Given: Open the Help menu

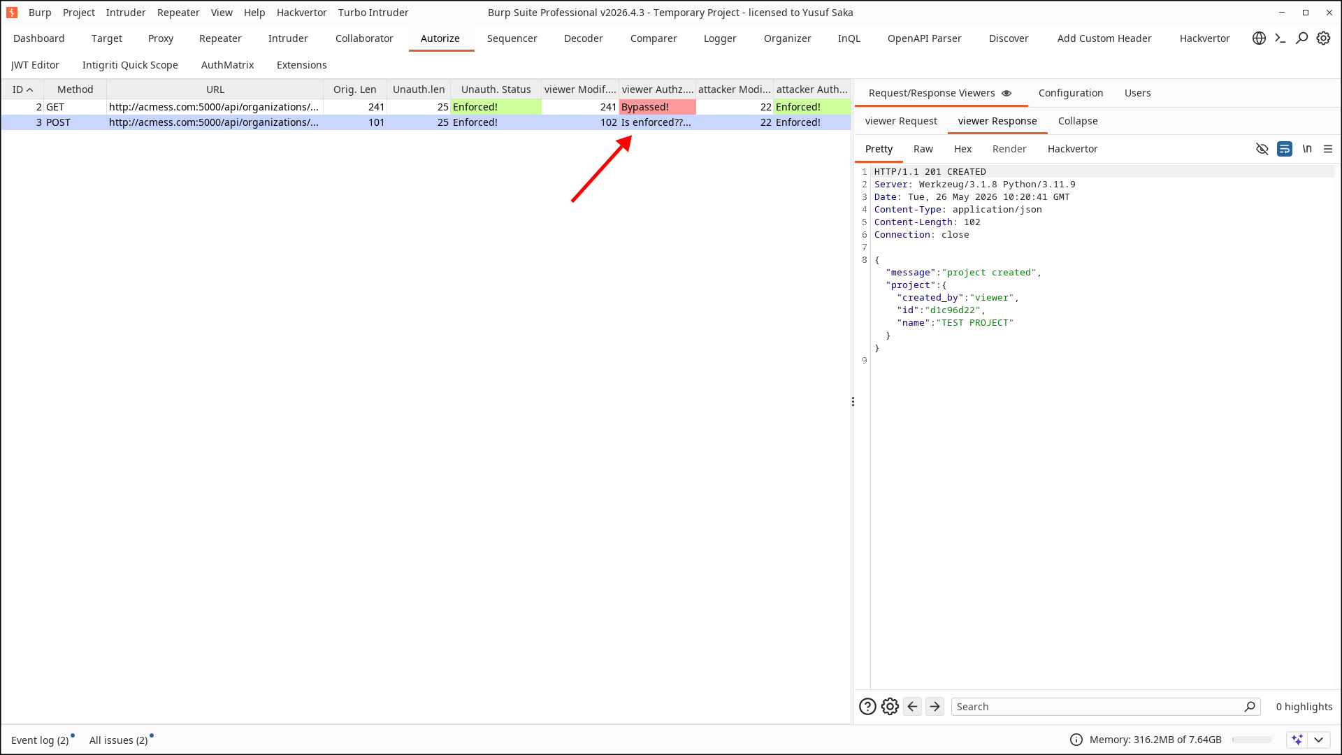Looking at the screenshot, I should pyautogui.click(x=254, y=13).
